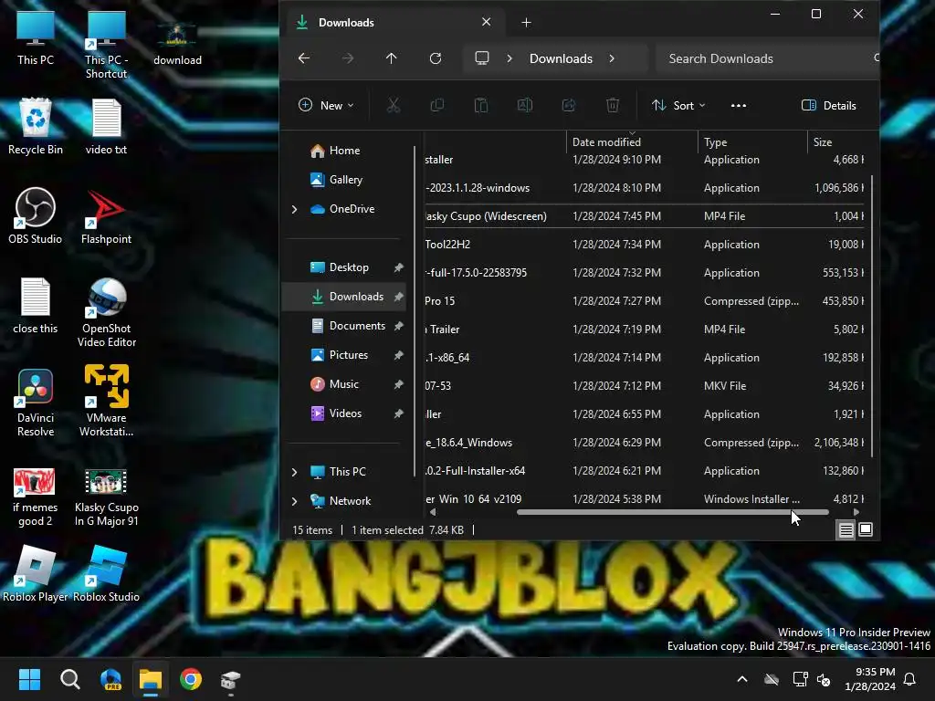Switch to the large thumbnails view icon
The width and height of the screenshot is (935, 701).
pos(866,529)
